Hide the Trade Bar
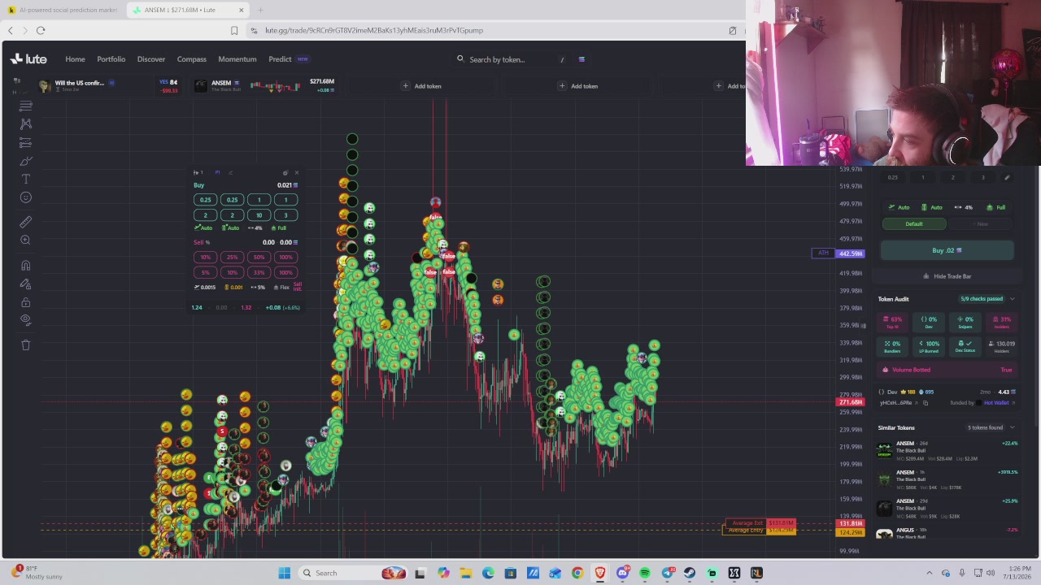This screenshot has height=585, width=1041. [x=947, y=276]
